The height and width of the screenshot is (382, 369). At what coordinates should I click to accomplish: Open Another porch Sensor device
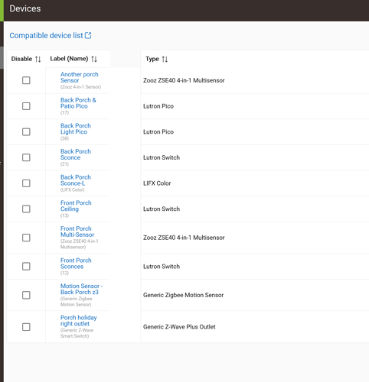coord(80,77)
